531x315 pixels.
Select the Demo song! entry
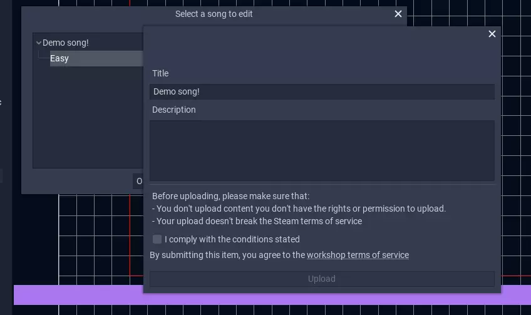(x=66, y=43)
